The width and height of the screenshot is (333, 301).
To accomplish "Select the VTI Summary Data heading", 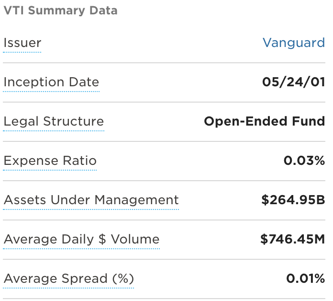I will coord(60,11).
